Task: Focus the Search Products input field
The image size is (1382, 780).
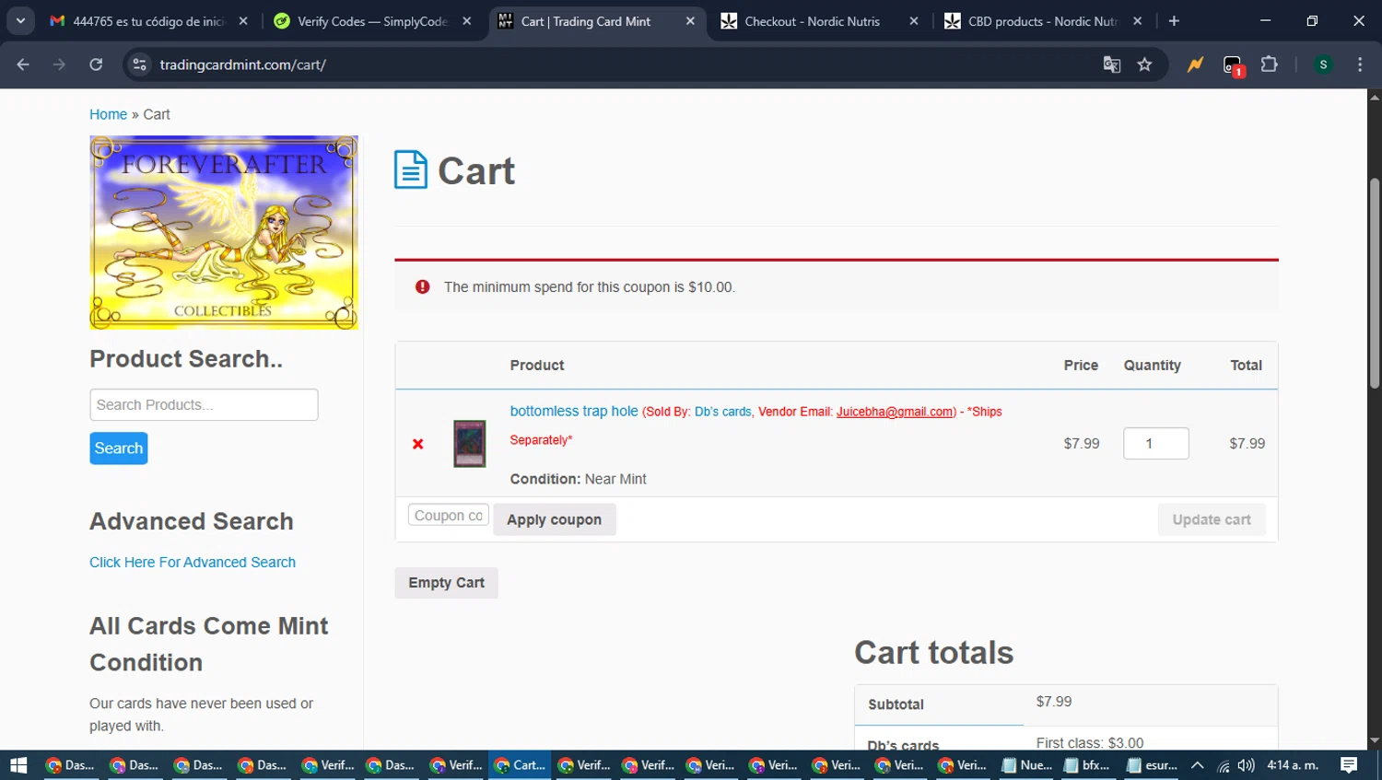Action: [204, 405]
